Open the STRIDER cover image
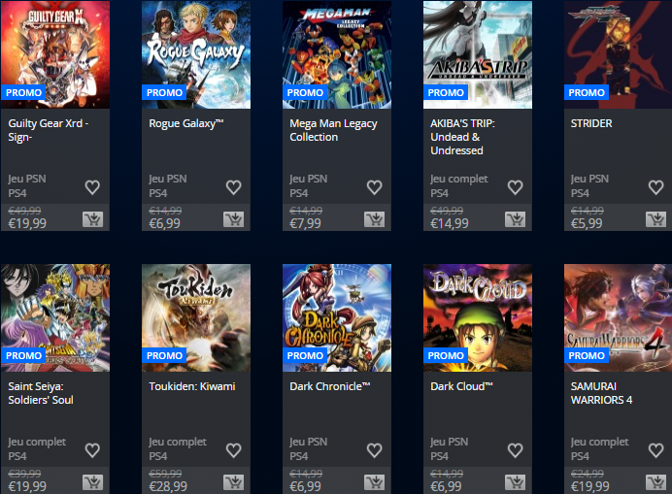672x494 pixels. coord(618,54)
